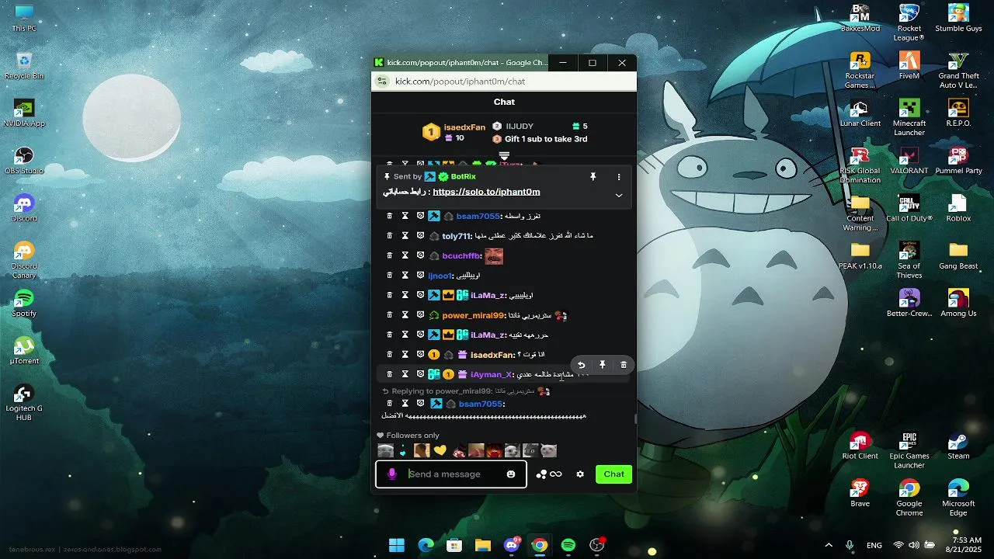Image resolution: width=994 pixels, height=559 pixels.
Task: Unpin the BotRix pinned message
Action: (x=593, y=177)
